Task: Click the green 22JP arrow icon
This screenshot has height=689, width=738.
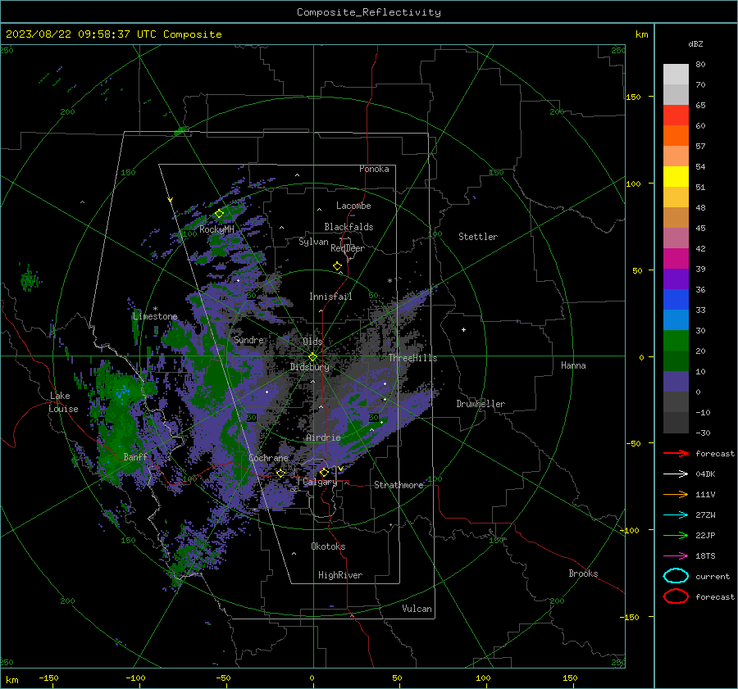Action: click(x=676, y=535)
